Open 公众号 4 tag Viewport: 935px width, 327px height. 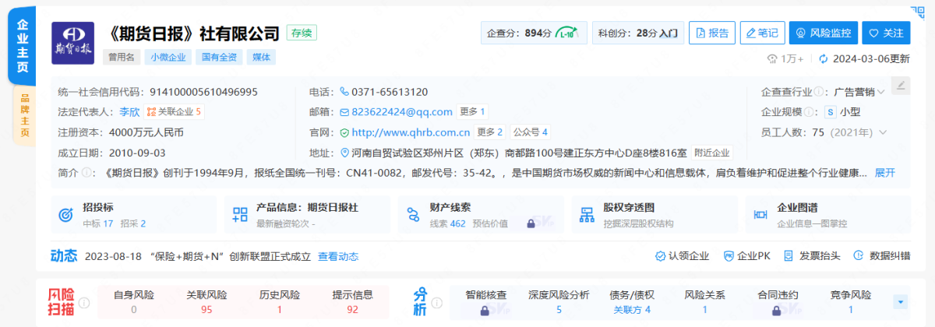[x=531, y=132]
